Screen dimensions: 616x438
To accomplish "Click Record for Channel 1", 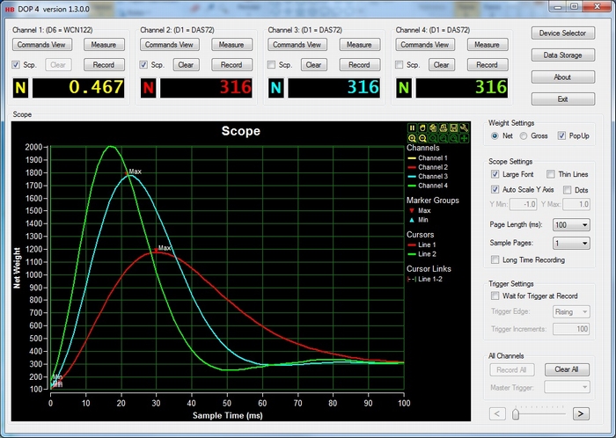I will pyautogui.click(x=104, y=65).
